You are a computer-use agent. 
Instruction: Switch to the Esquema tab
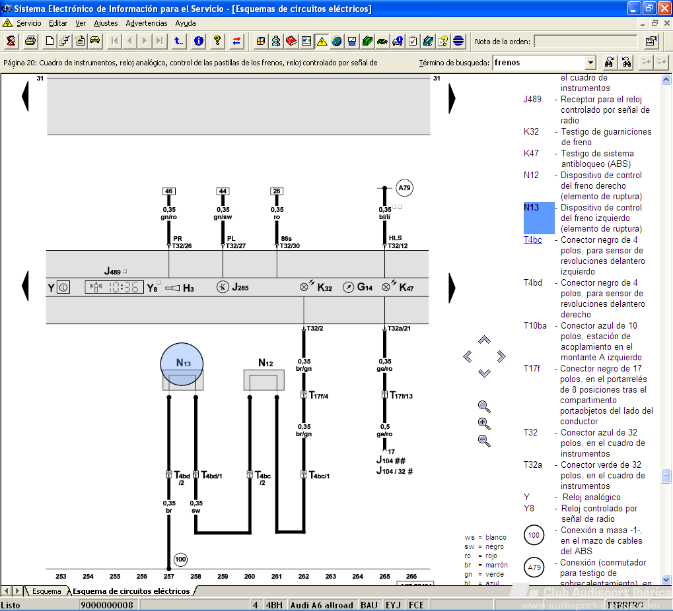coord(47,591)
